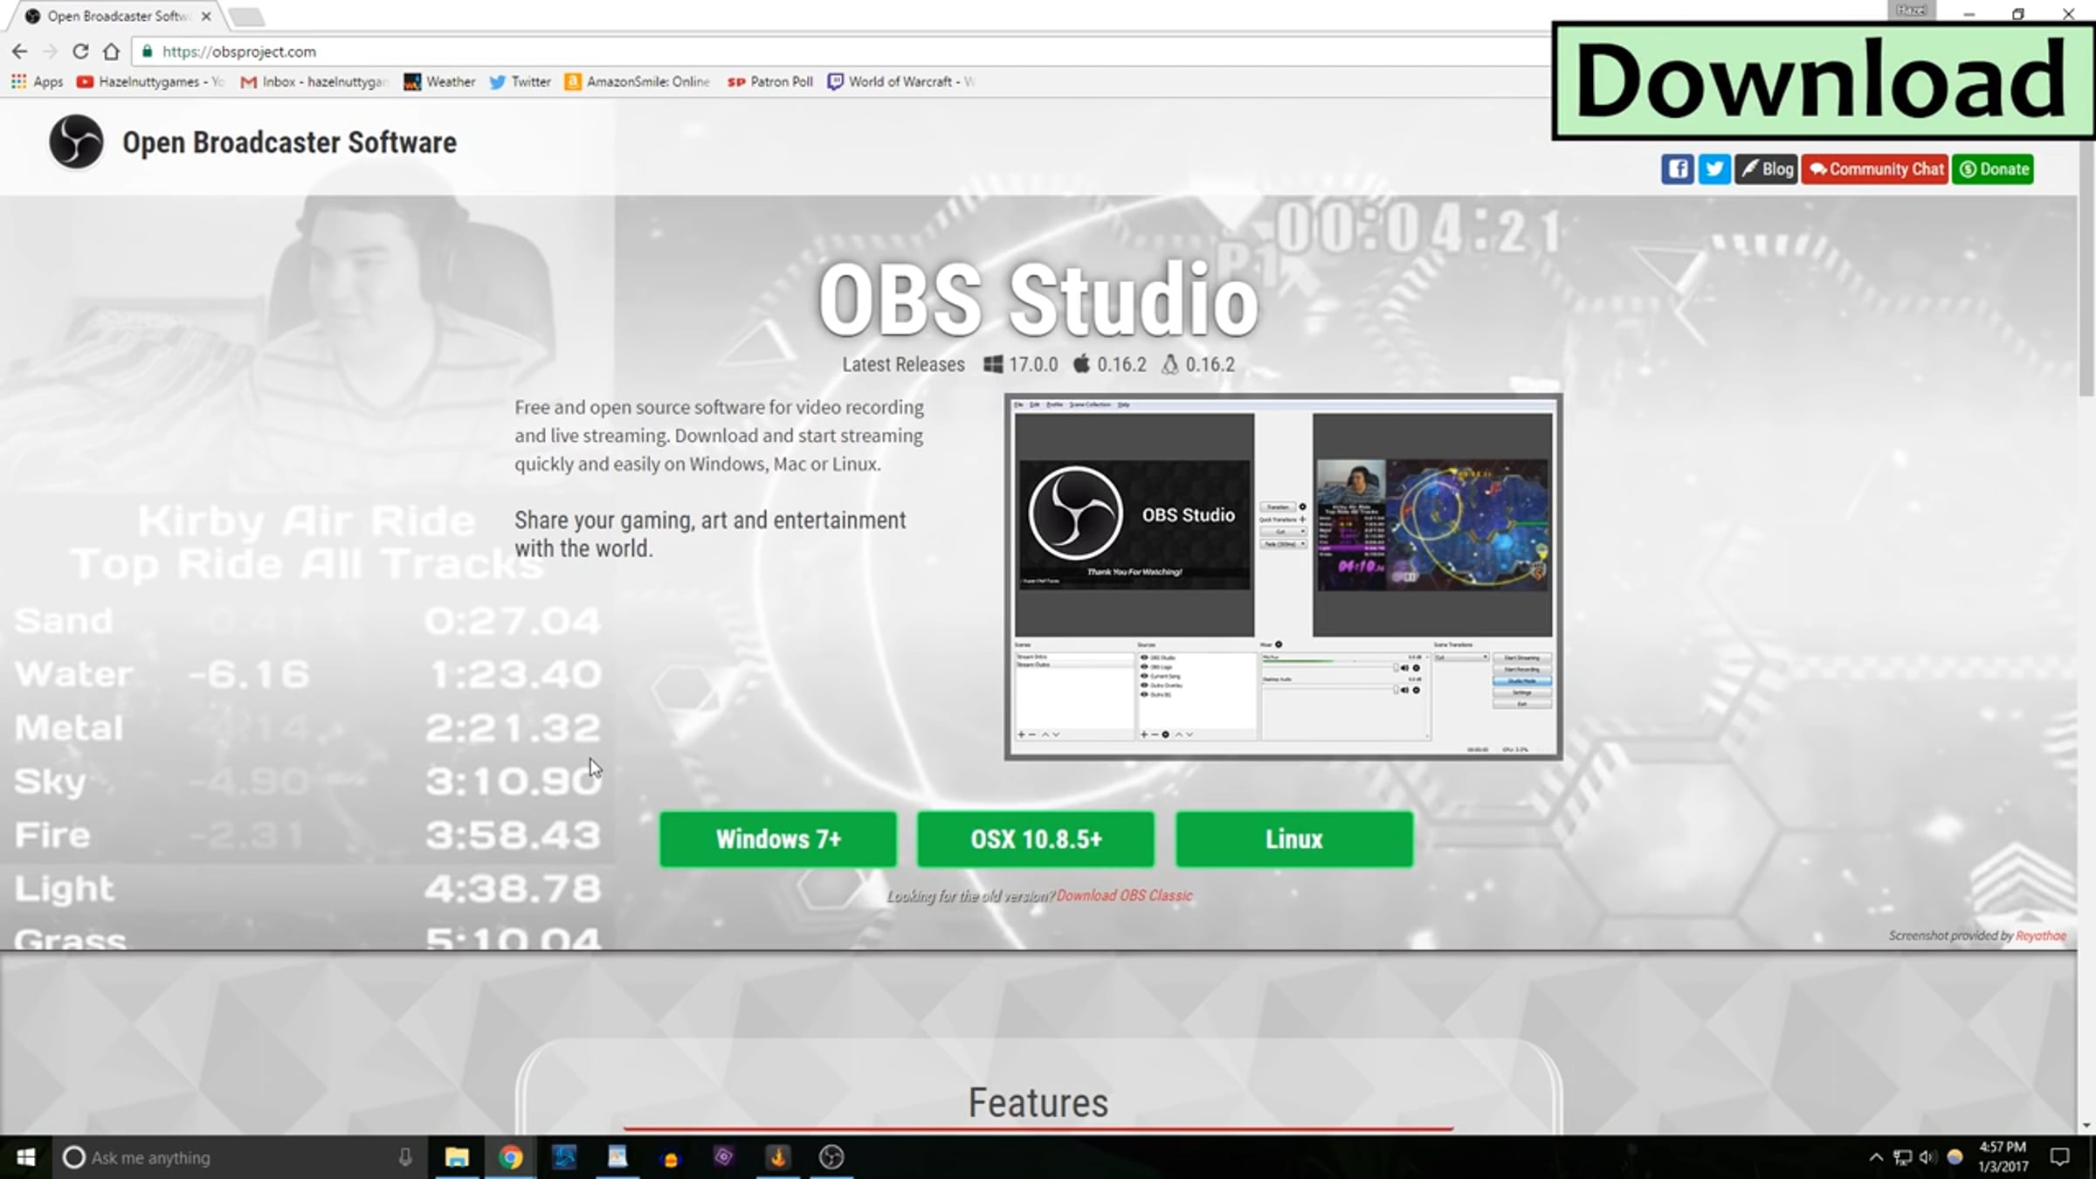Switch to the Open Broadcaster Software tab
The height and width of the screenshot is (1179, 2096).
tap(118, 16)
